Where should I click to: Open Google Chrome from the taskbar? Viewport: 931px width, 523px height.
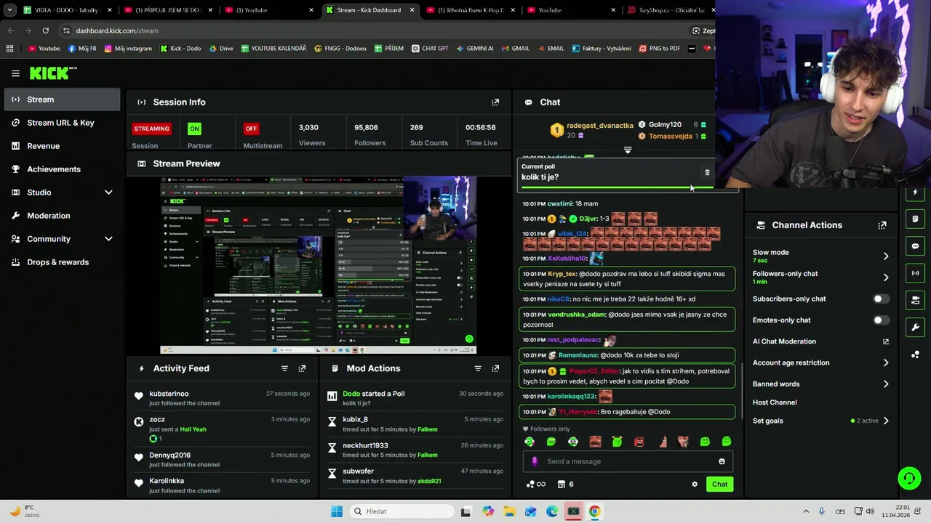tap(594, 511)
